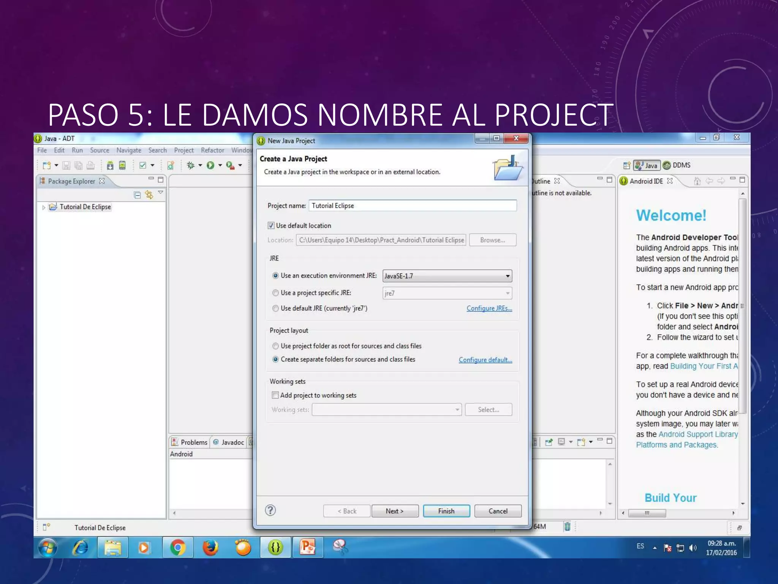Click the Home icon in Android IDE view

click(697, 181)
